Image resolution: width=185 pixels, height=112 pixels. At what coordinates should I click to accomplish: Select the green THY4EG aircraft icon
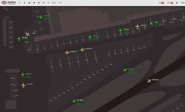(74, 101)
